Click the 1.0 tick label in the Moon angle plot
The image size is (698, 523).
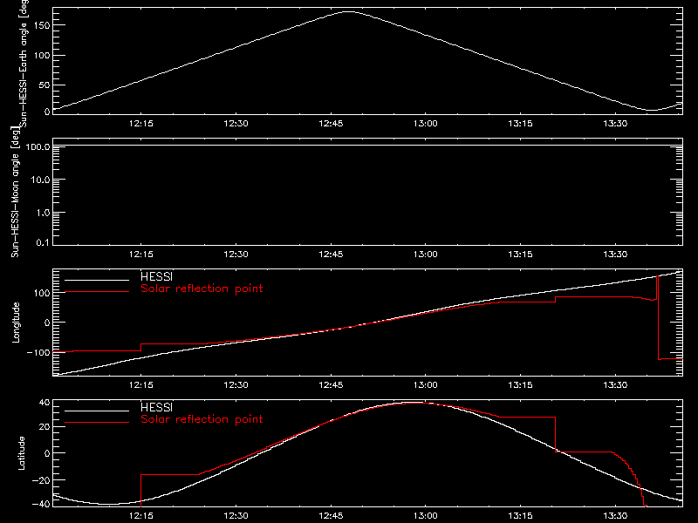(x=43, y=213)
